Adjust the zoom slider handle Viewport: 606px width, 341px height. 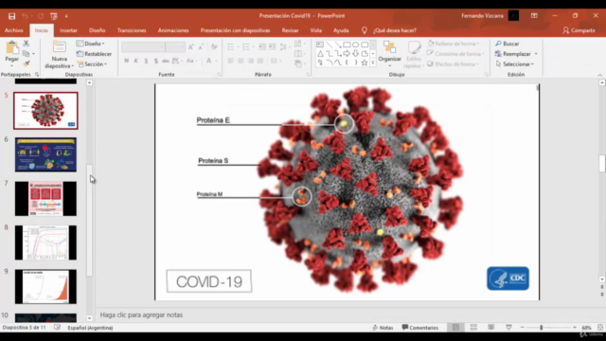pyautogui.click(x=541, y=328)
